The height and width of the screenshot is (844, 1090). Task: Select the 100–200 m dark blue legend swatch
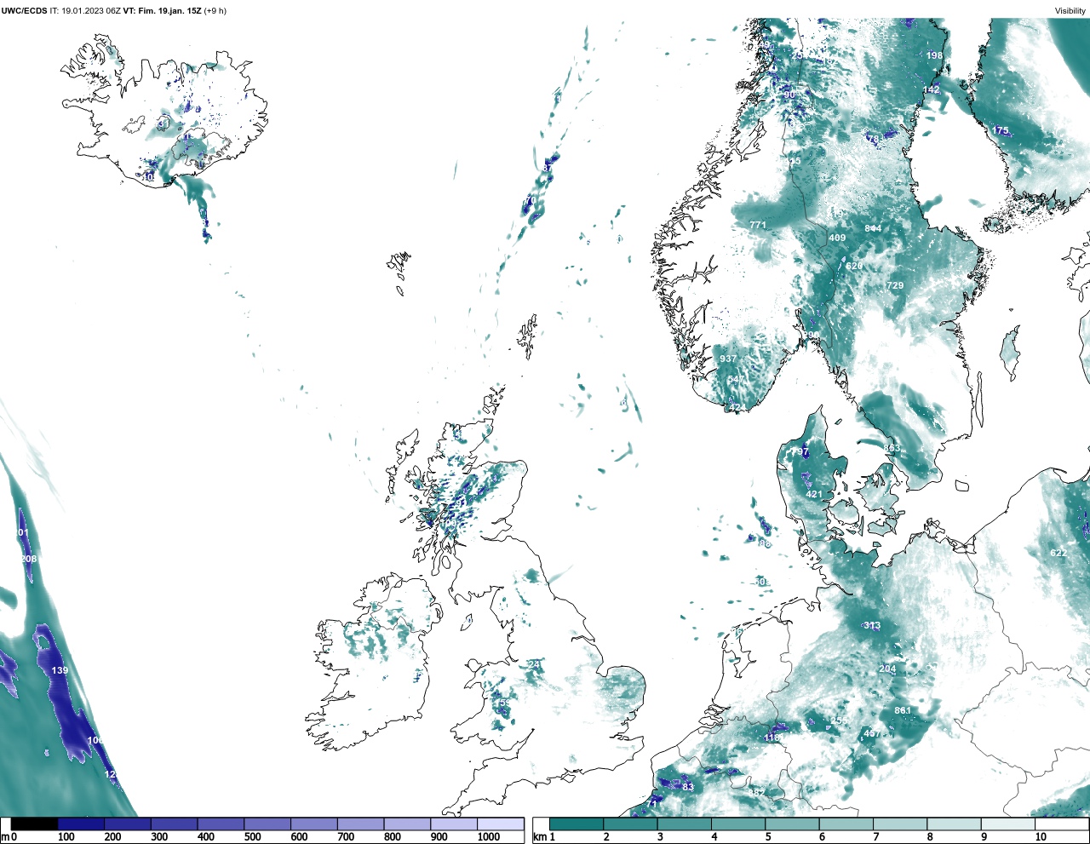(81, 824)
